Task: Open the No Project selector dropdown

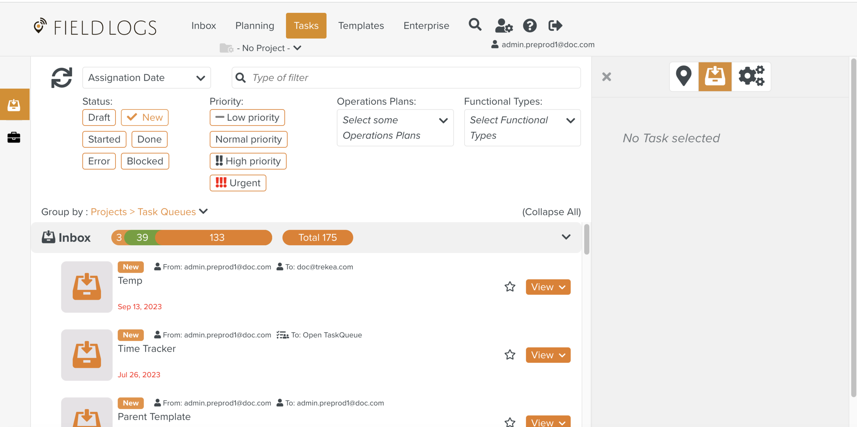Action: (x=269, y=48)
